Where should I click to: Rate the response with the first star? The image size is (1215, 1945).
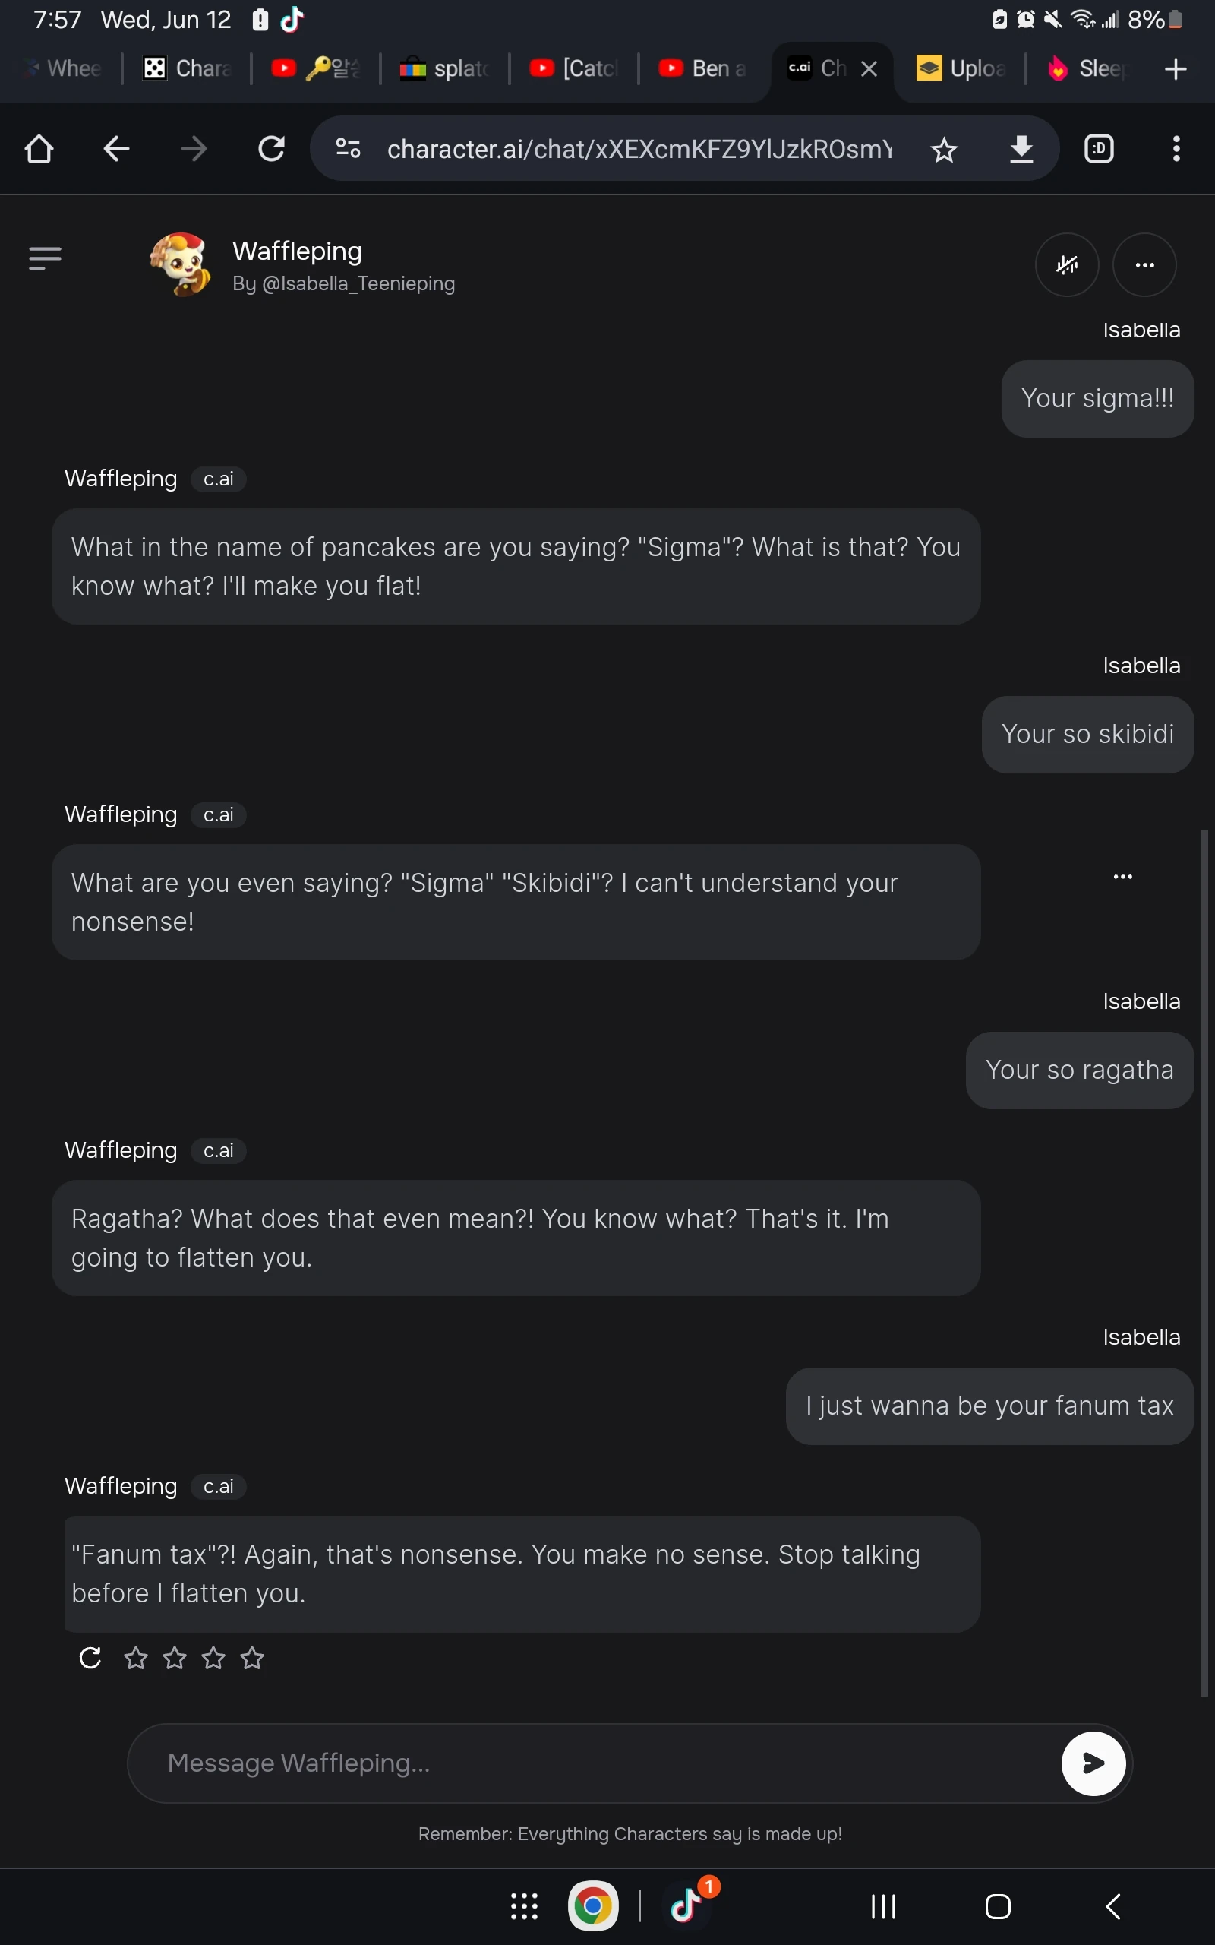(135, 1657)
